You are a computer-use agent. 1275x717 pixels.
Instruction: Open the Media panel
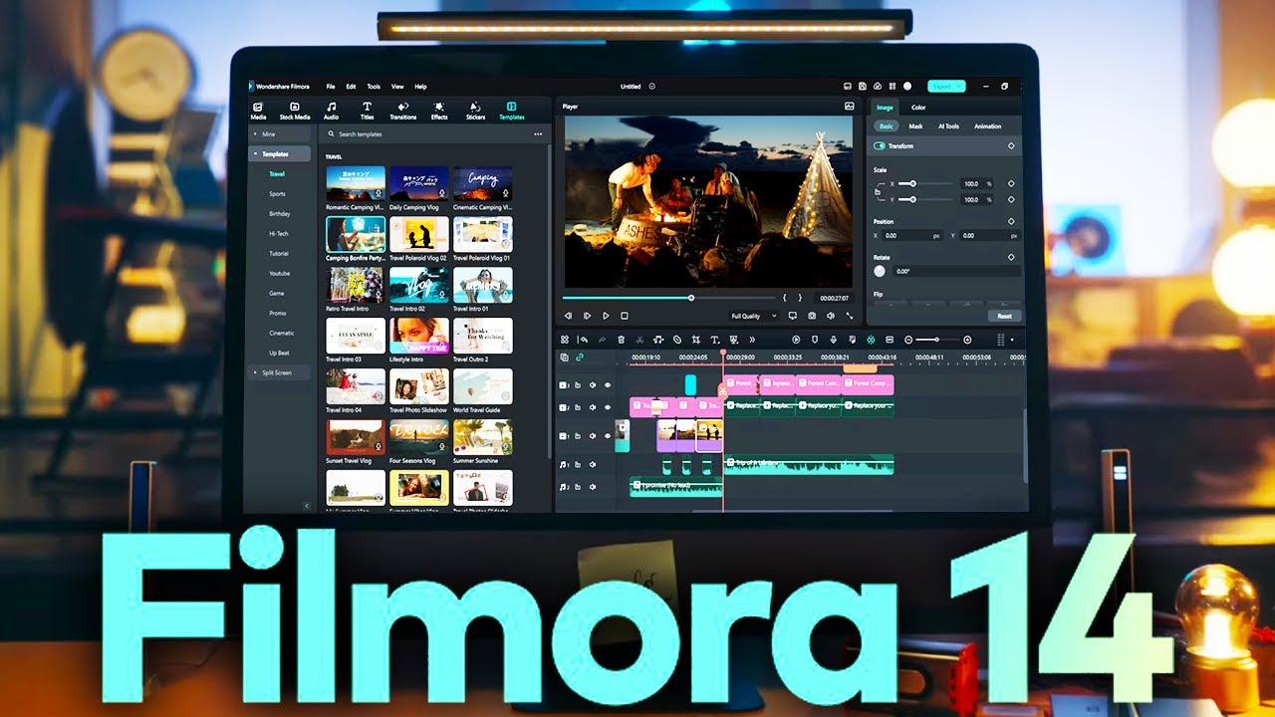[x=258, y=110]
